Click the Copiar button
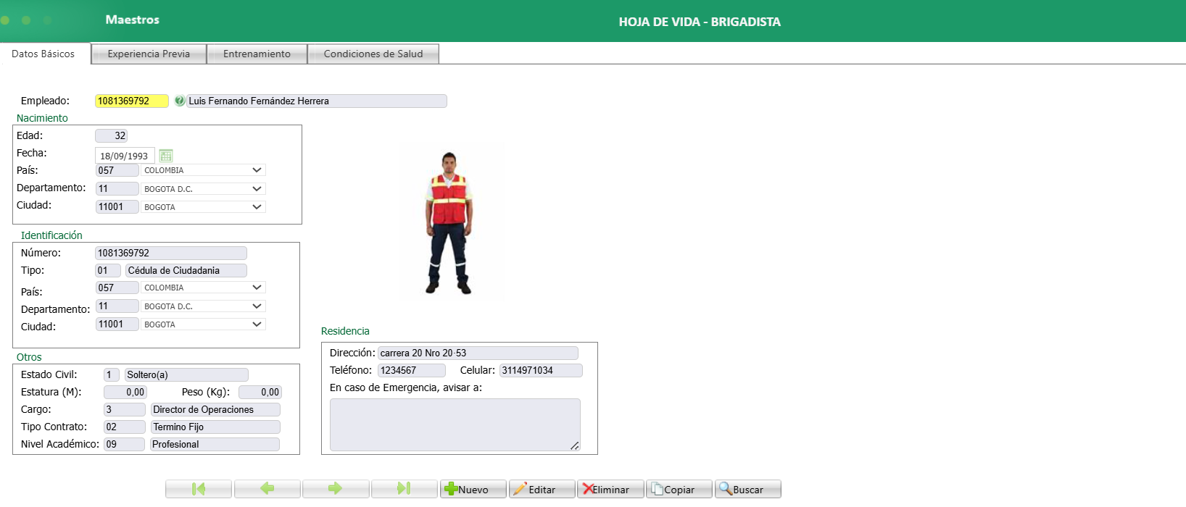1186x507 pixels. [x=679, y=489]
